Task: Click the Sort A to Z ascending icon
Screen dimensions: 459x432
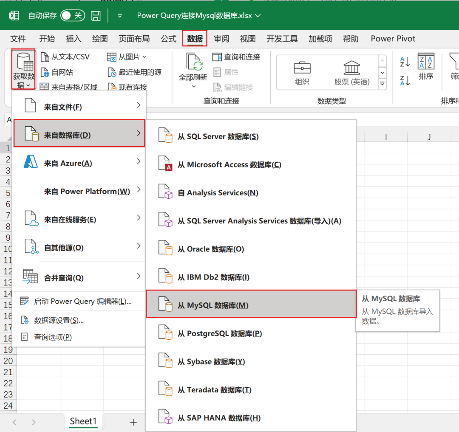Action: (x=405, y=62)
